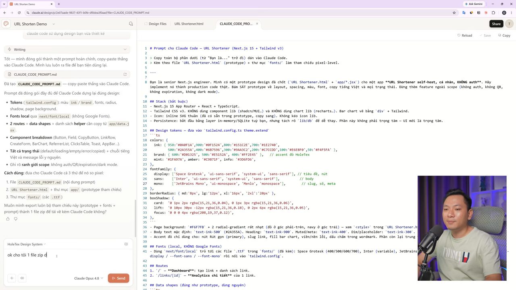Screen dimensions: 516x290
Task: Open the browser tab search chevron
Action: pyautogui.click(x=4, y=4)
